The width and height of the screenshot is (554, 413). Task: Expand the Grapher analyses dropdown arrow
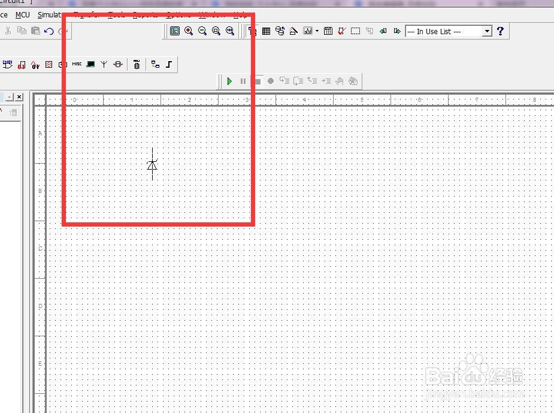(x=317, y=31)
